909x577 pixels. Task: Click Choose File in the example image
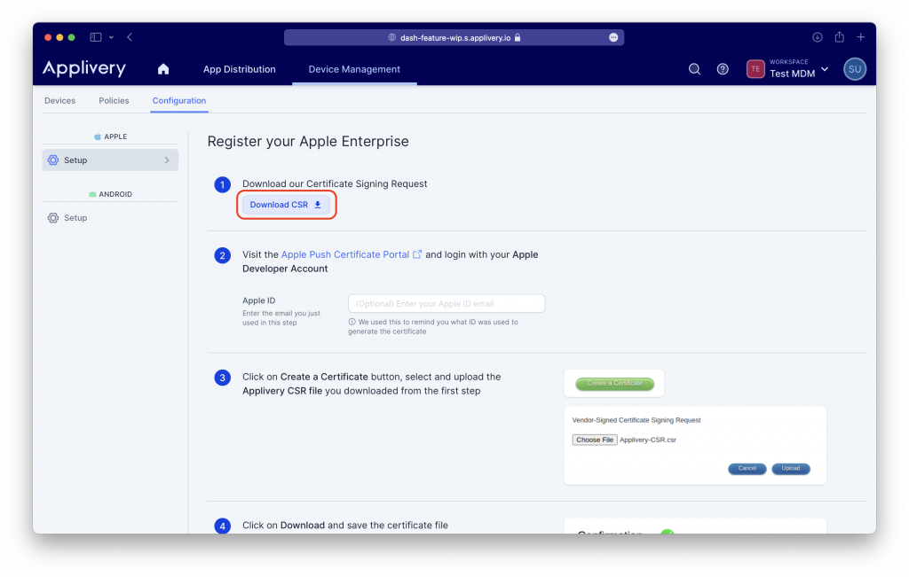pyautogui.click(x=595, y=440)
